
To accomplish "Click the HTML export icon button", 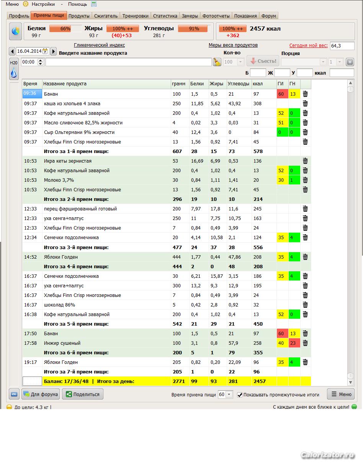I will 14,394.
